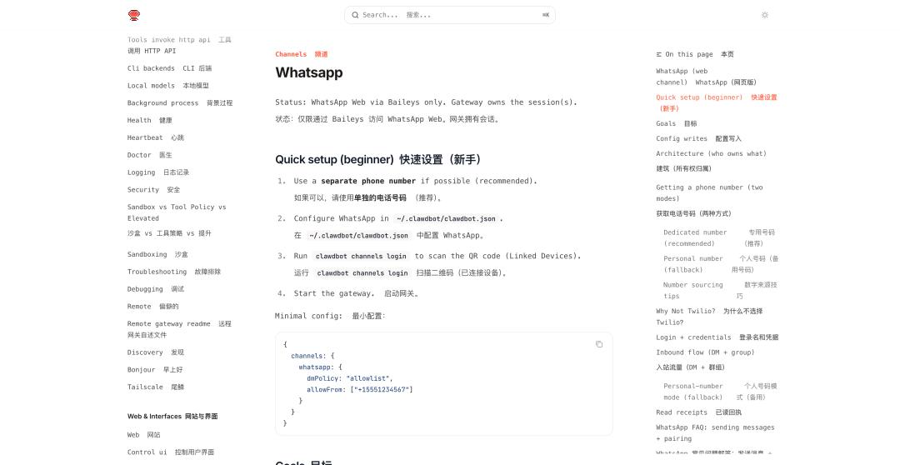Select Heartbeat in the sidebar
The height and width of the screenshot is (465, 900).
(x=156, y=137)
